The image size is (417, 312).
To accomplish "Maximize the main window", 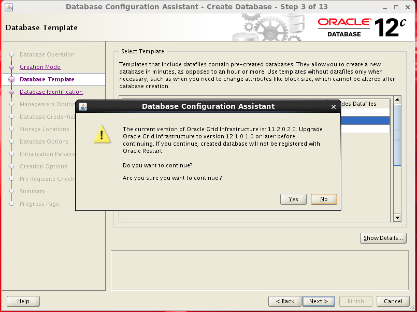I will coord(396,8).
